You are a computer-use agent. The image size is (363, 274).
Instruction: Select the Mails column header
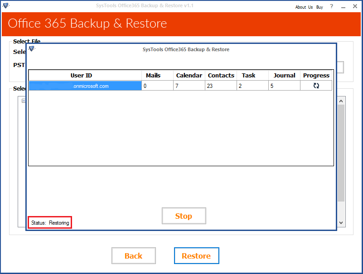157,76
